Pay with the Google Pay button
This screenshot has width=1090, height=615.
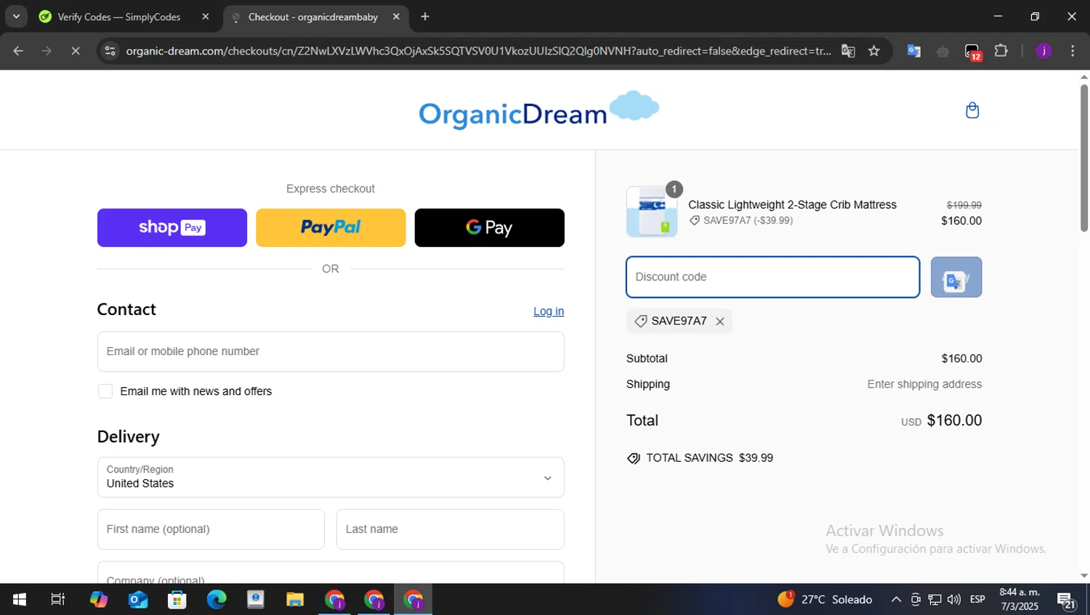tap(490, 227)
